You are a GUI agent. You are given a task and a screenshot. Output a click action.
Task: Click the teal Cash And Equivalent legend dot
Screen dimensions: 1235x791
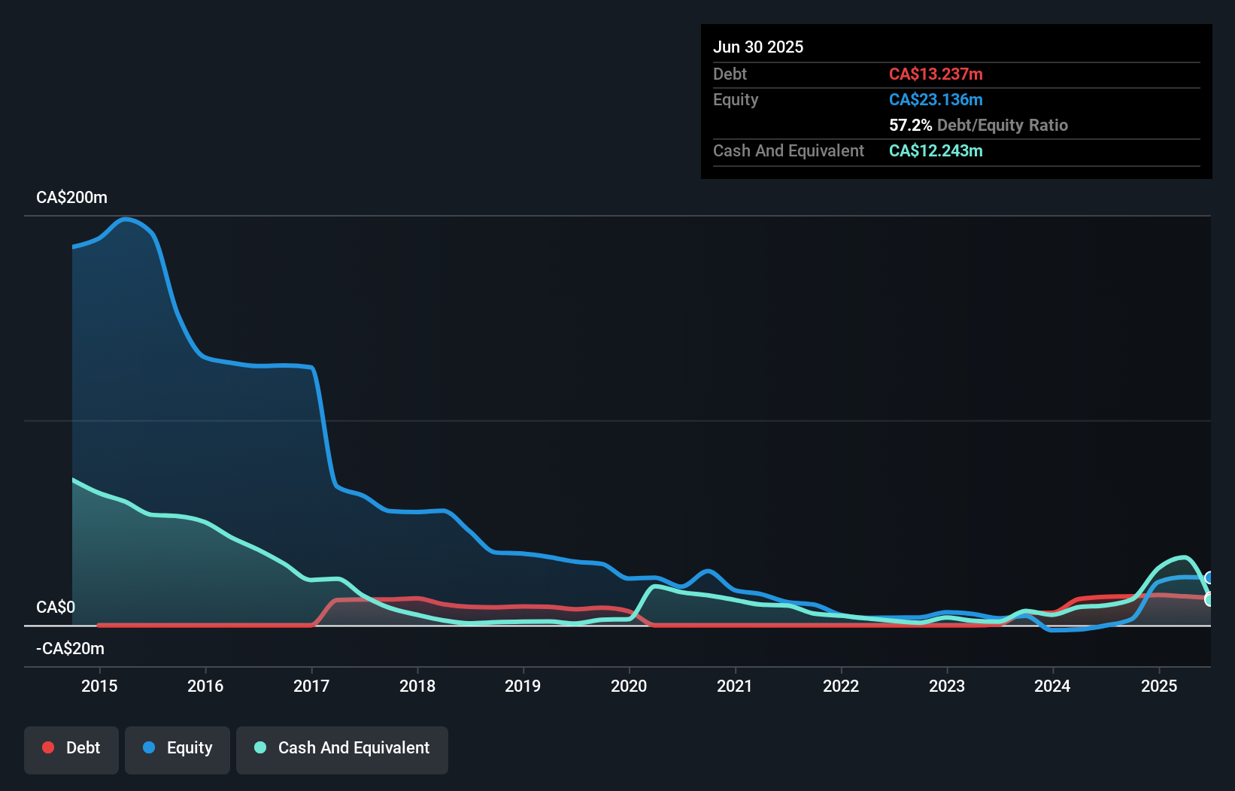[259, 747]
